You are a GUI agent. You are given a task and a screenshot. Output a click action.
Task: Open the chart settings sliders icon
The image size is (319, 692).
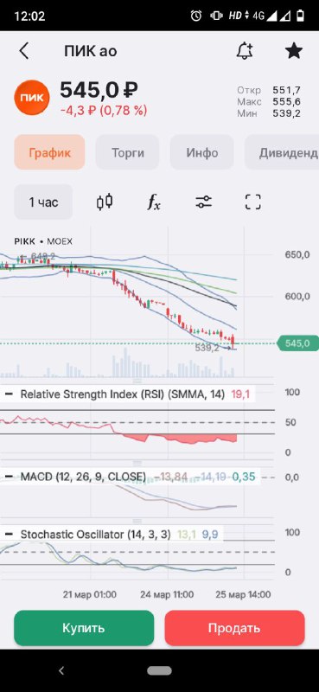coord(203,202)
